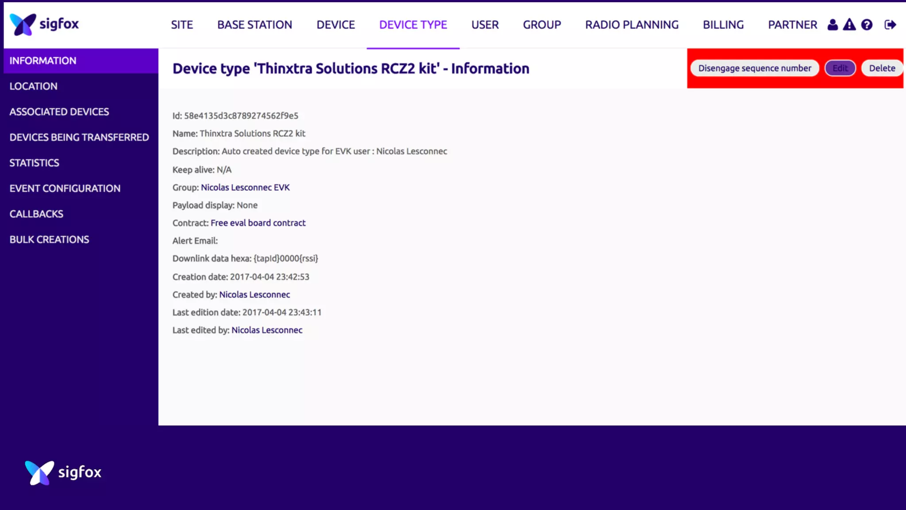The width and height of the screenshot is (906, 510).
Task: Click the help question mark icon
Action: click(867, 25)
